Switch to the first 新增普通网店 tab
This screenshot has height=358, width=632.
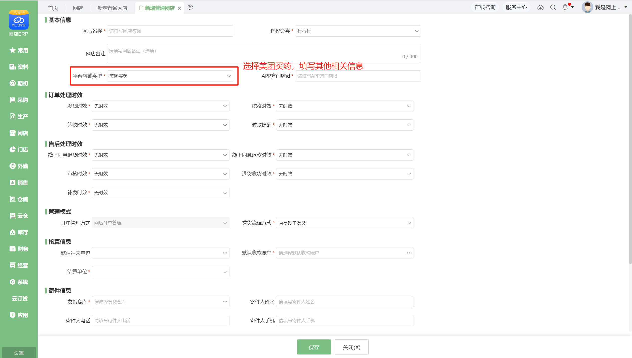tap(112, 8)
